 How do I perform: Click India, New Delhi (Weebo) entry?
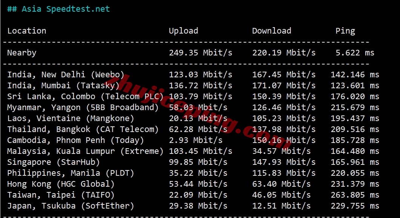66,75
